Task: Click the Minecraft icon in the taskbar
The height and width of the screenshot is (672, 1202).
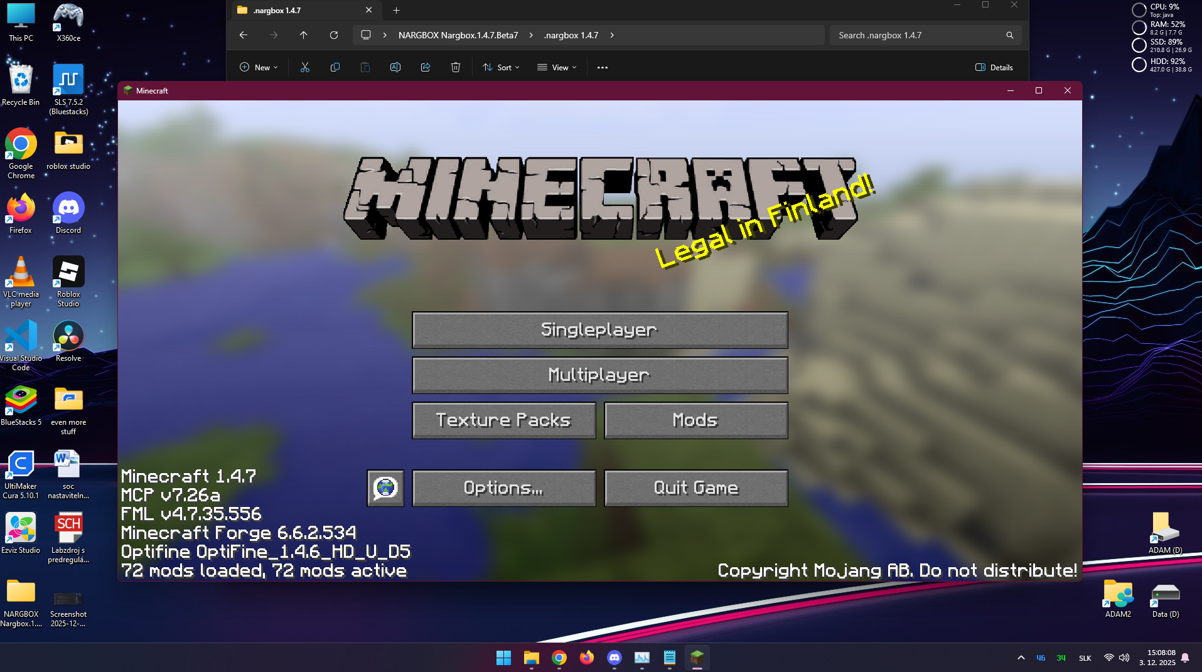Action: 697,658
